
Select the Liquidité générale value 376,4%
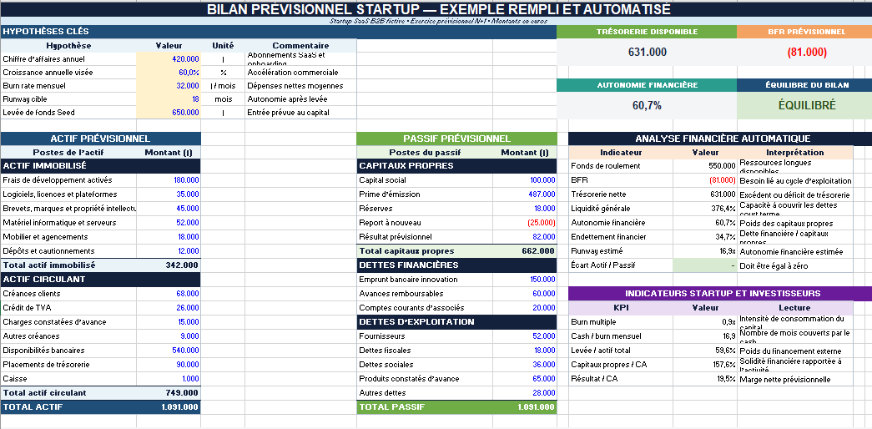pos(705,209)
